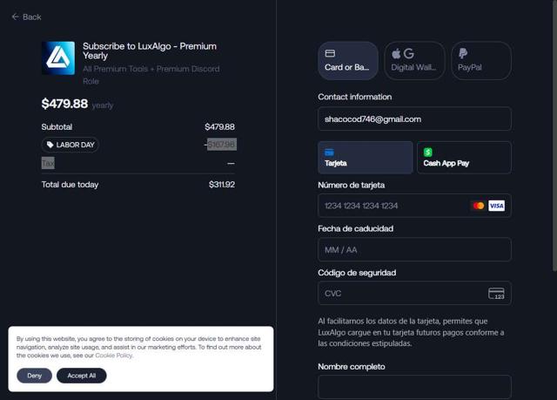This screenshot has height=400, width=557.
Task: Click the PayPal logo icon
Action: pos(463,53)
